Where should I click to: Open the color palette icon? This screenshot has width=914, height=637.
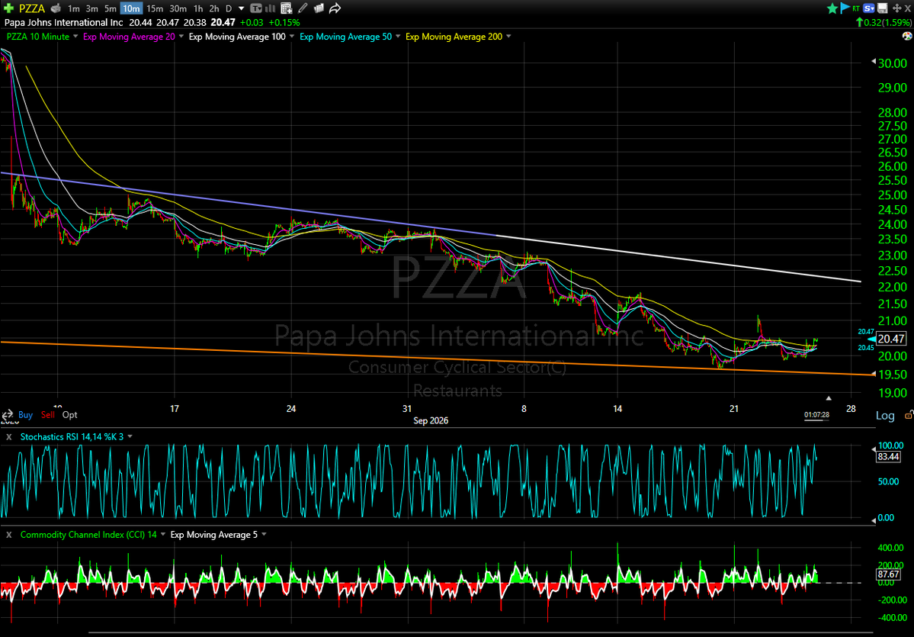906,36
